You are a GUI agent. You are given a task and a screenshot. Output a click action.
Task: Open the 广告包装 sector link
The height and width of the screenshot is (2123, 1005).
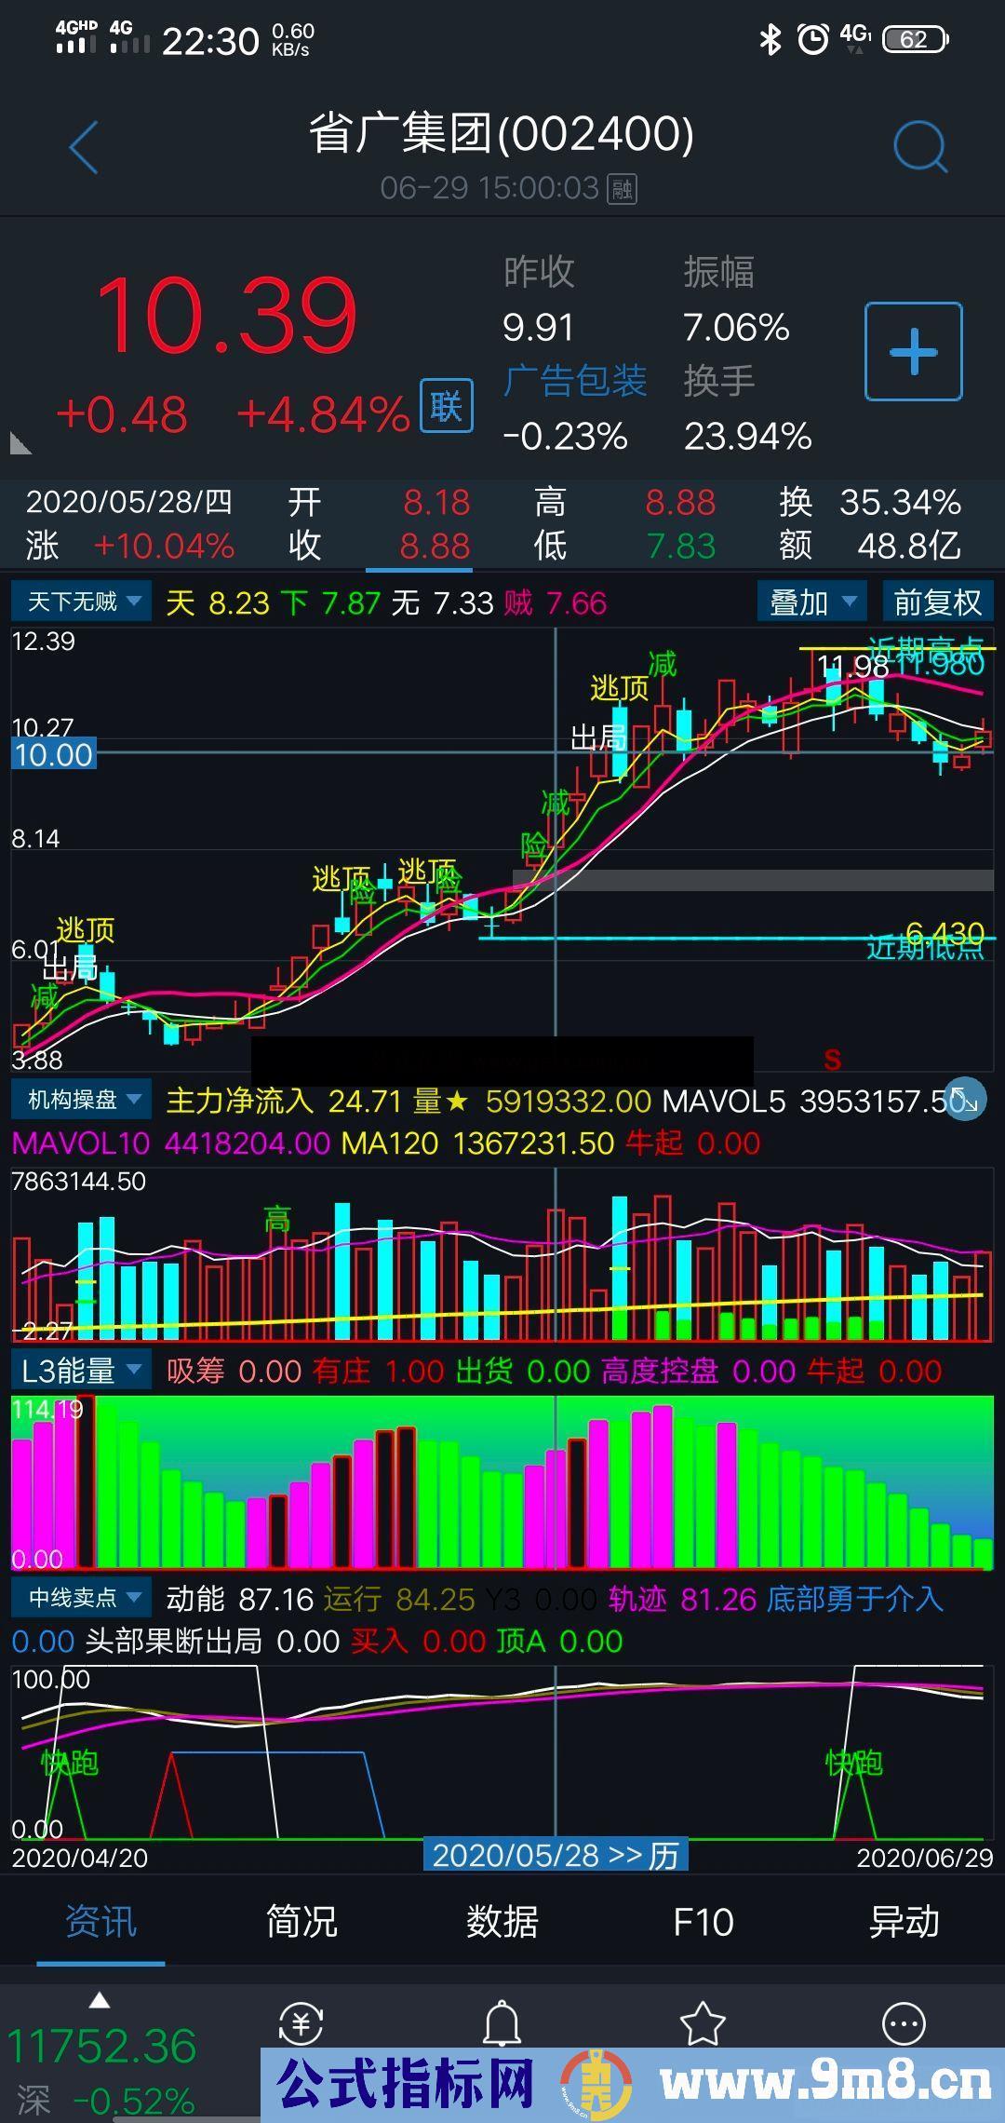click(x=575, y=381)
